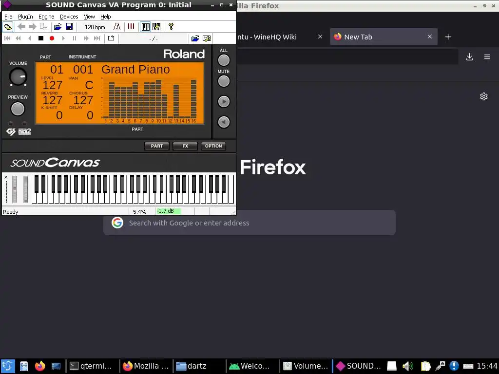Screen dimensions: 499x374
Task: Click the previous part arrow round button
Action: (224, 122)
